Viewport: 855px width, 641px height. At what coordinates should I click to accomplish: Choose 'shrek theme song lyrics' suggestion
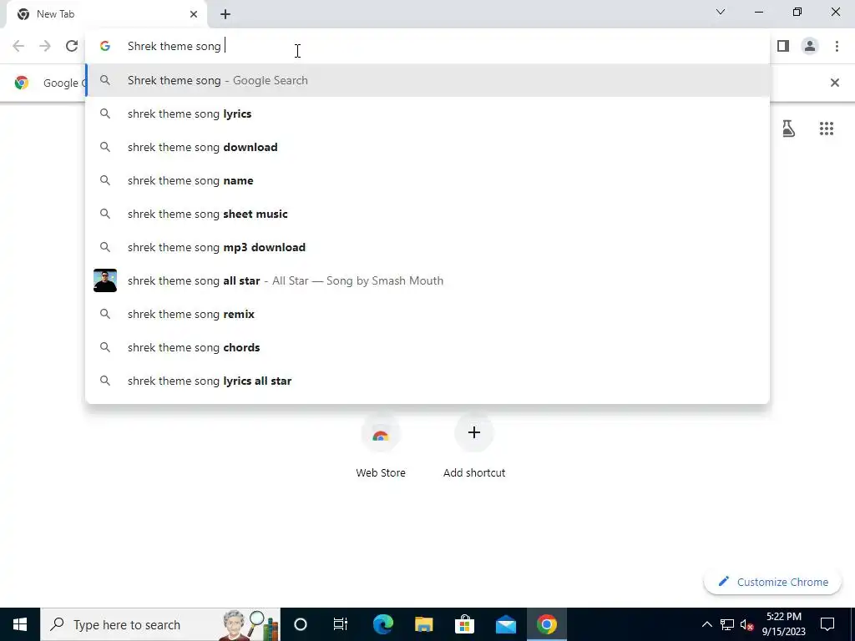pos(427,114)
